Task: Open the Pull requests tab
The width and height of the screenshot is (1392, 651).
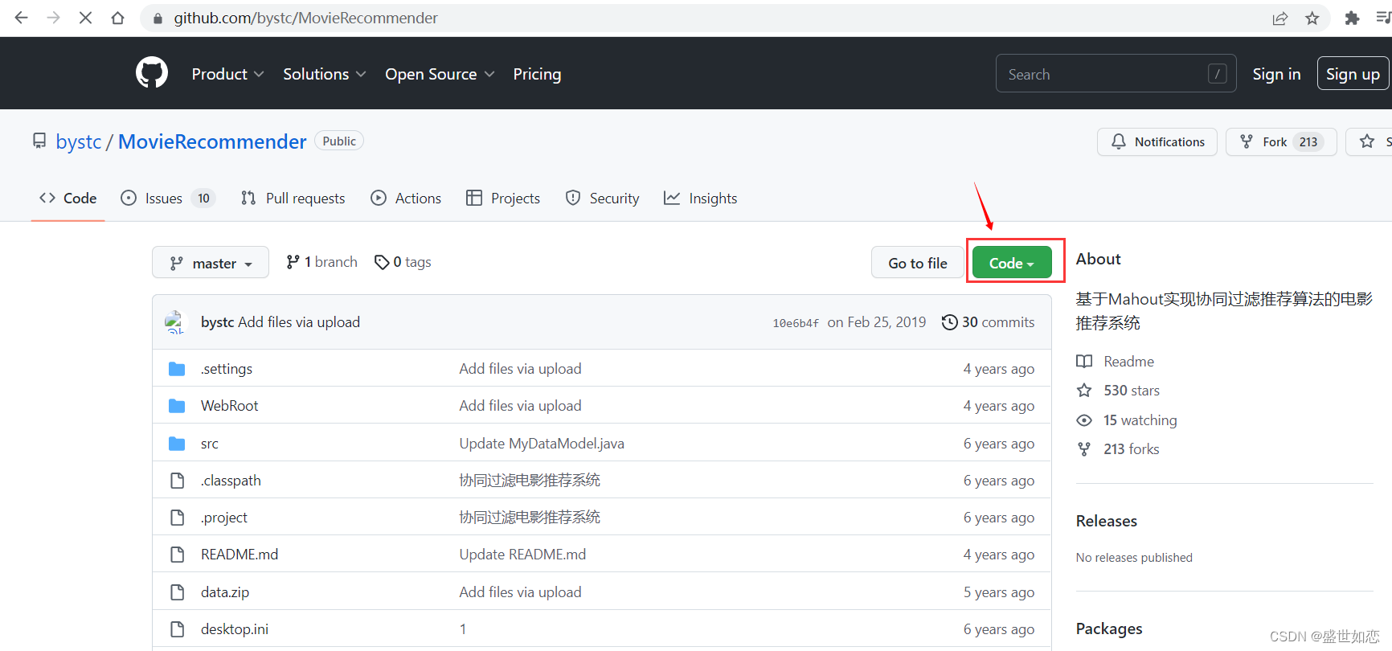Action: (293, 199)
